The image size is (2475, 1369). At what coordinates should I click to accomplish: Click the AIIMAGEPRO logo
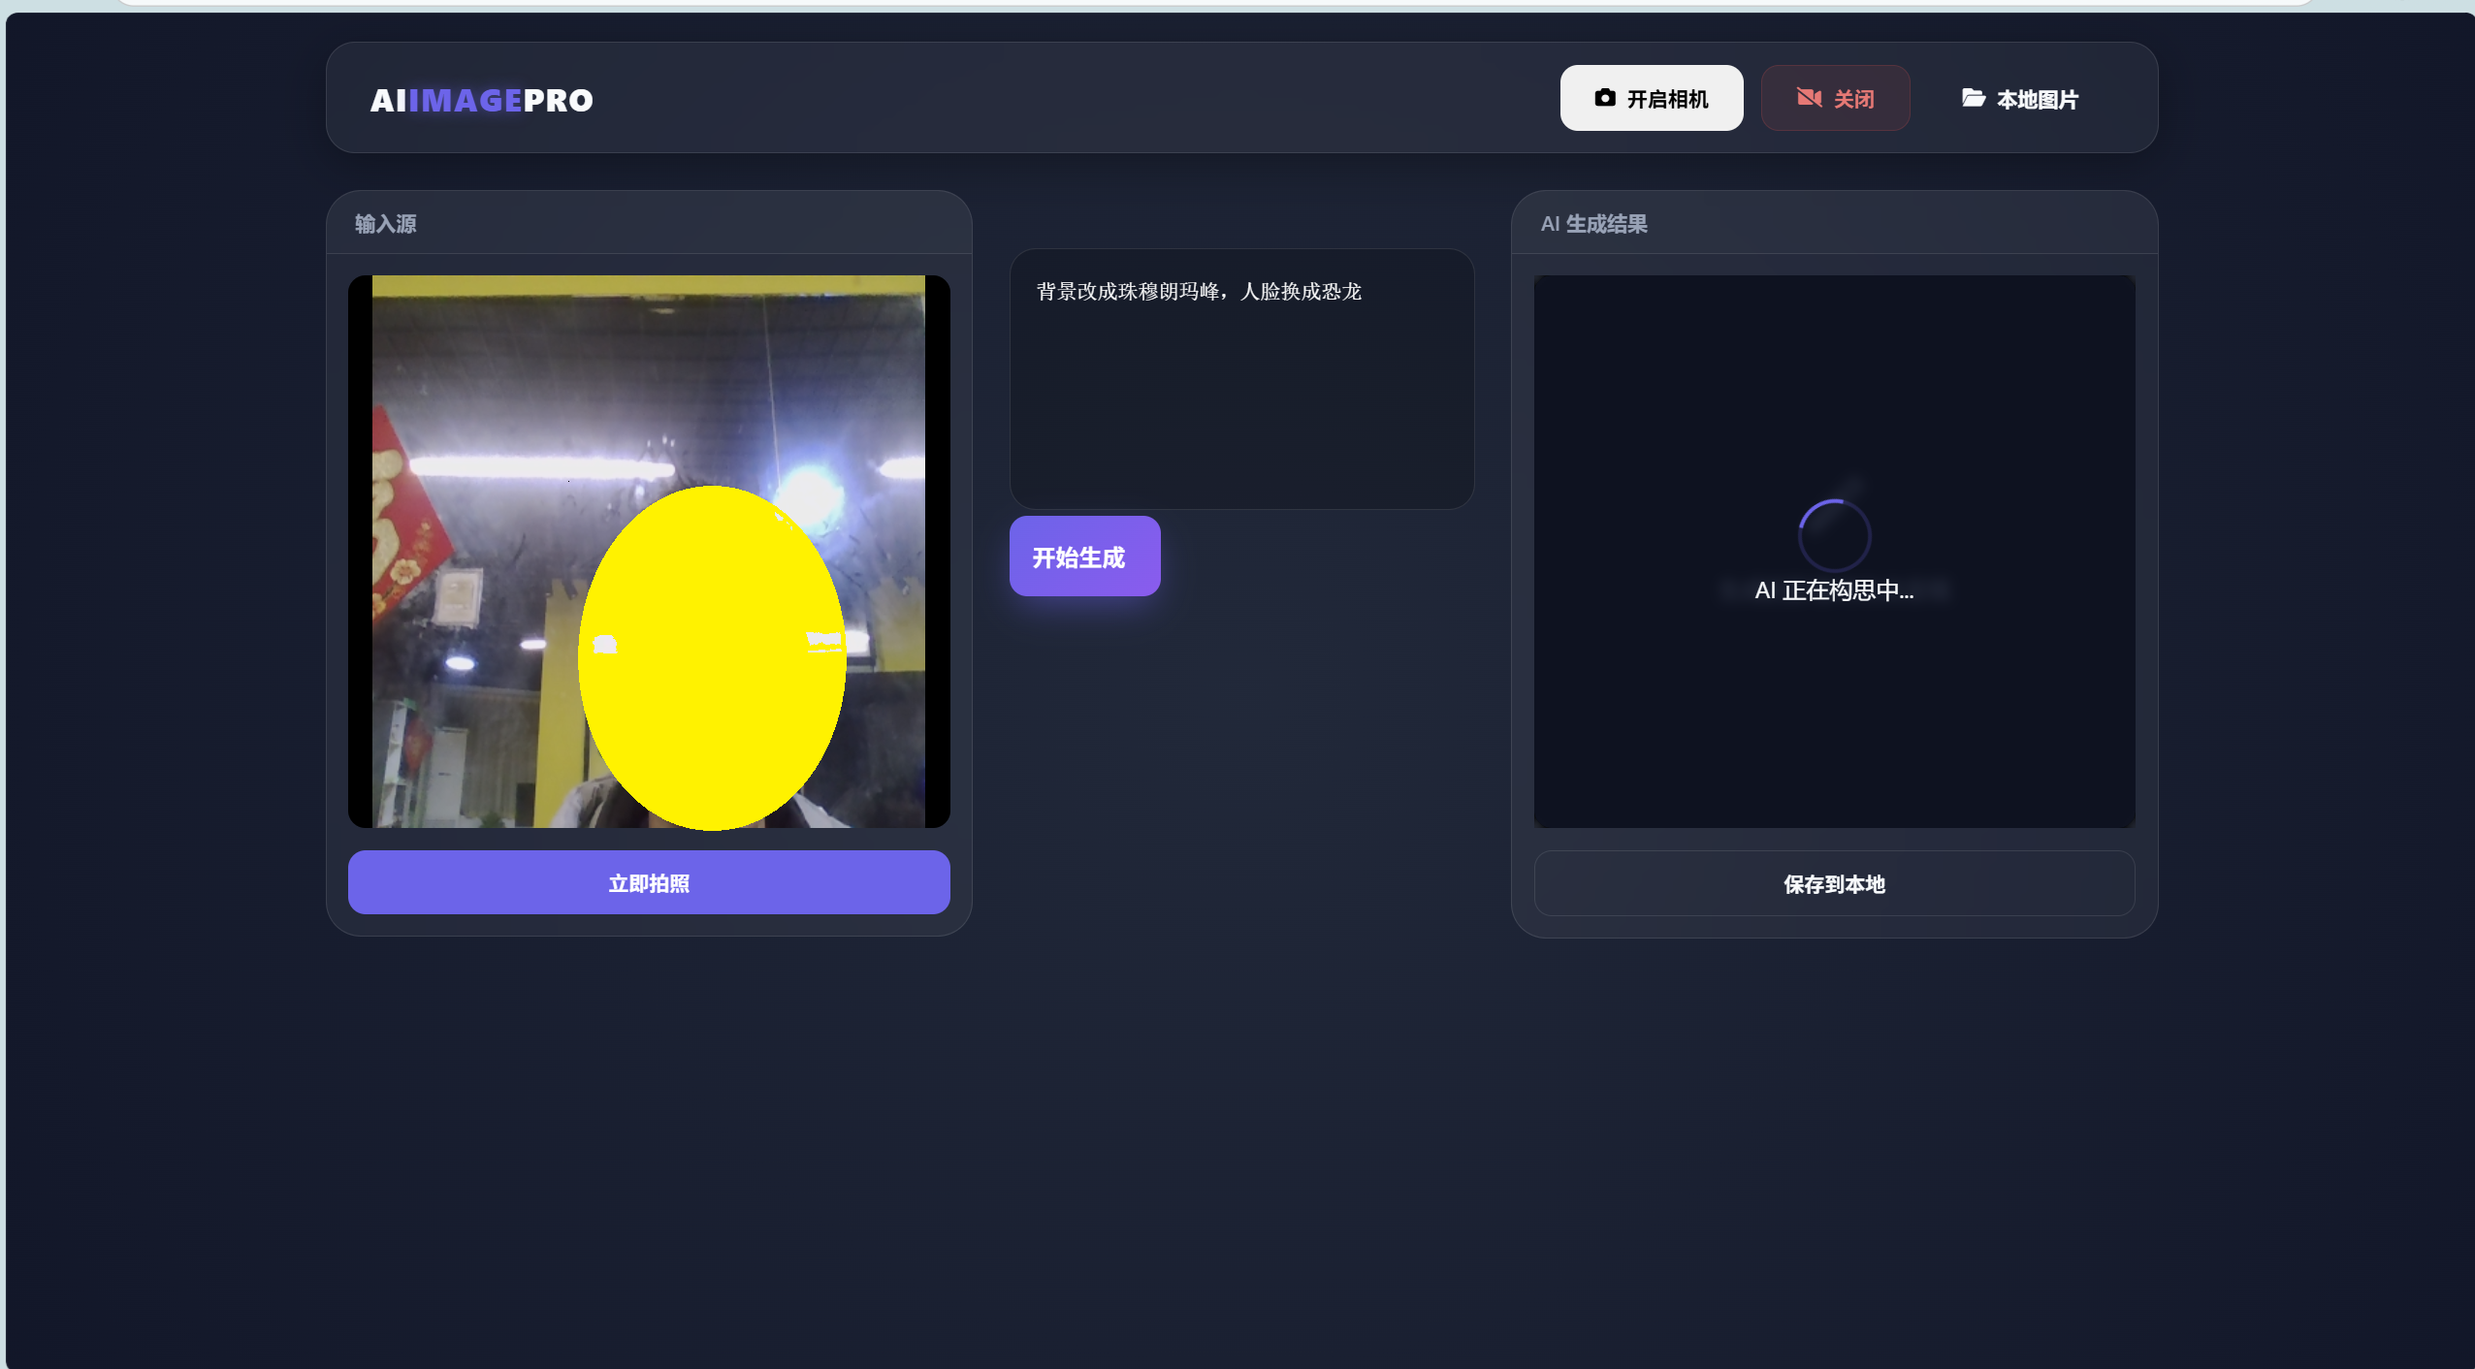[481, 100]
